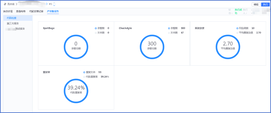Click the 39.24% duplication ring chart
Screen dimensions: 271x113
[x=76, y=91]
